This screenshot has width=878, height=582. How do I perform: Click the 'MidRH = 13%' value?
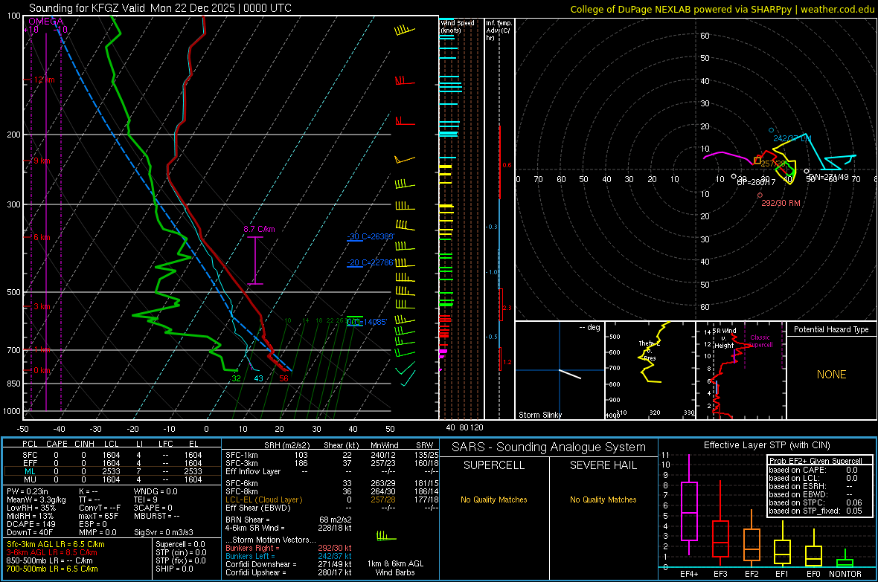[29, 516]
